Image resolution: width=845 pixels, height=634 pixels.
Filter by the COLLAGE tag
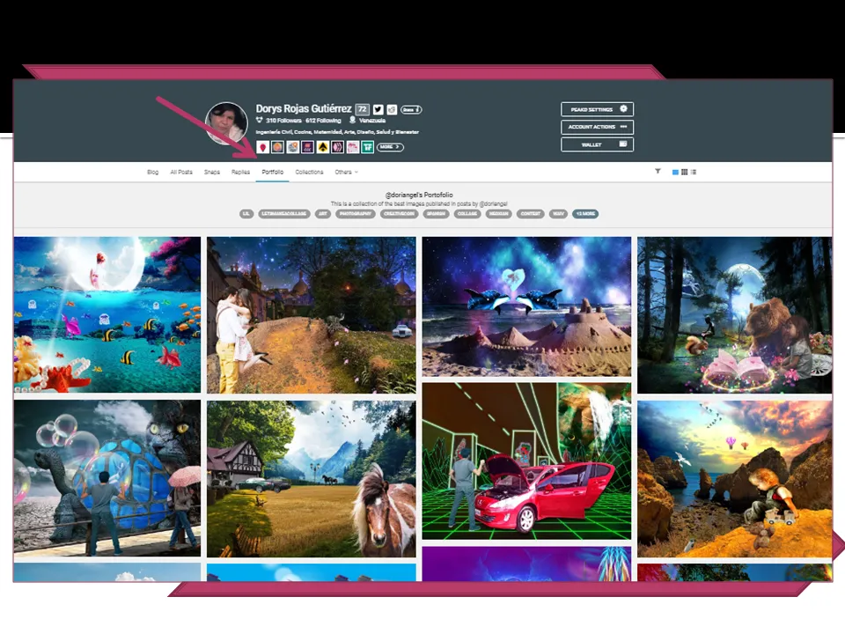[x=467, y=214]
